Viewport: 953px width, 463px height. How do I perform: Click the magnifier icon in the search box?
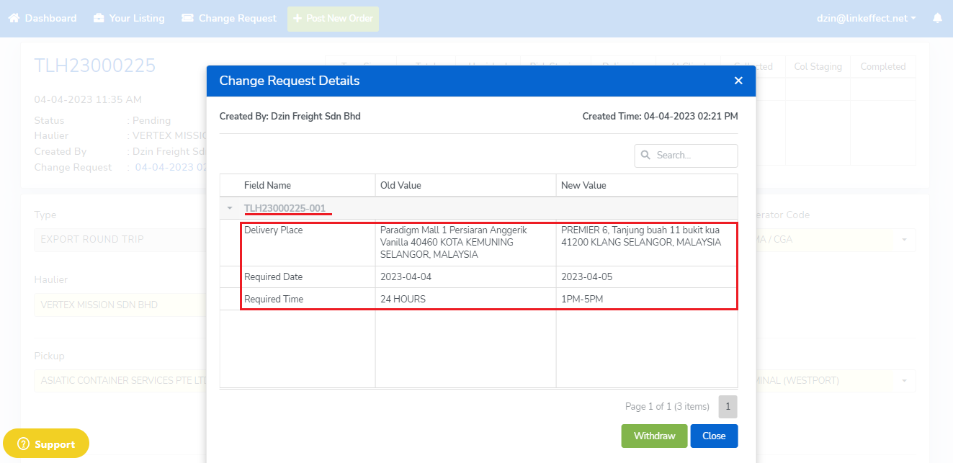(x=645, y=156)
